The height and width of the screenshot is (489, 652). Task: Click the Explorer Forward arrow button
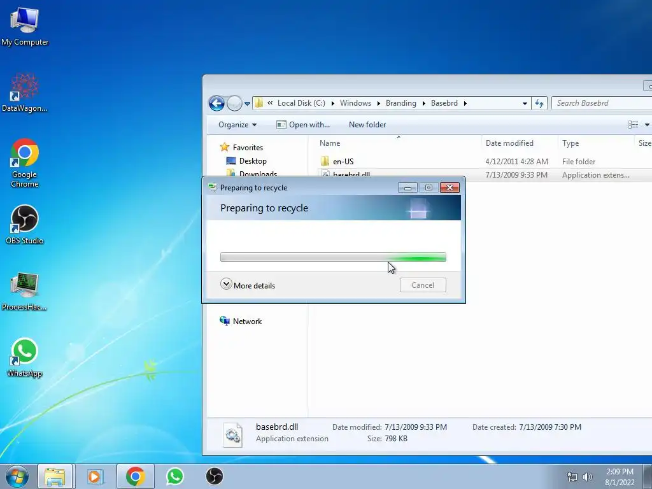pos(234,103)
